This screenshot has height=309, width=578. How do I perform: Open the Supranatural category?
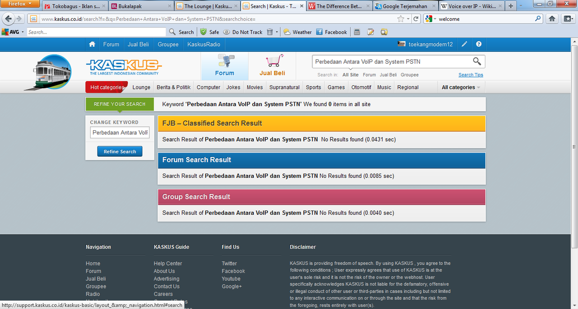[x=284, y=87]
